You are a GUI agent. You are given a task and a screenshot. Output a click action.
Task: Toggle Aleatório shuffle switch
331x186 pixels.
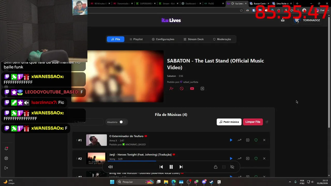(123, 122)
